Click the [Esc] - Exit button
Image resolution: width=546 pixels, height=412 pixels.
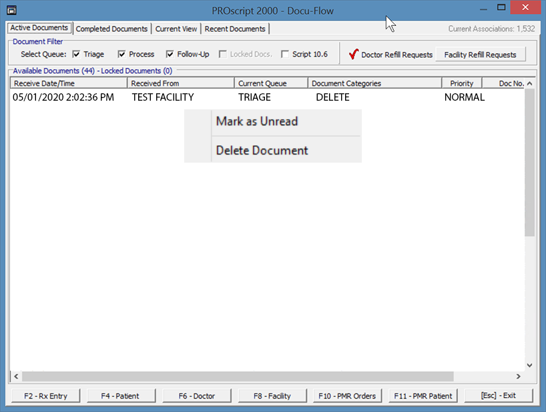click(499, 395)
